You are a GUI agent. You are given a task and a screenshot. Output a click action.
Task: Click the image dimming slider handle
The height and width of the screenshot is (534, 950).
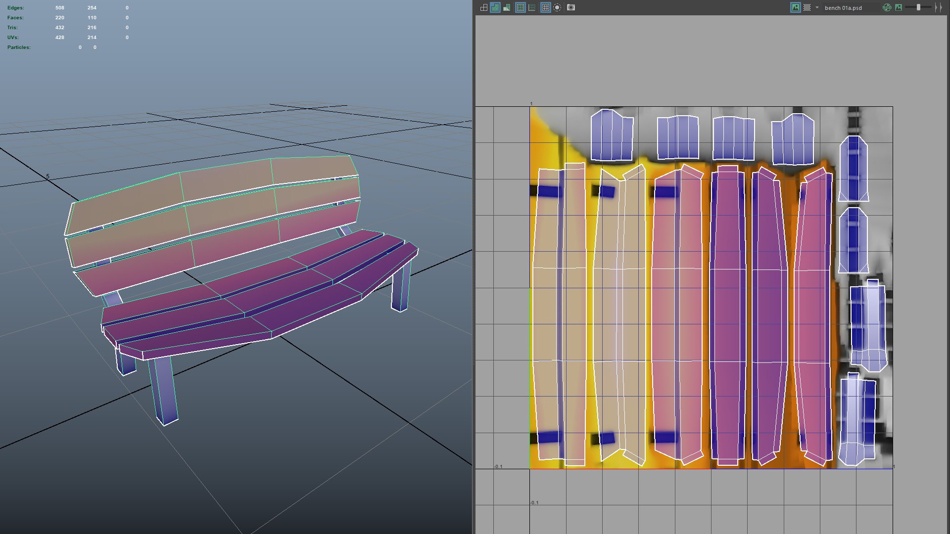918,7
